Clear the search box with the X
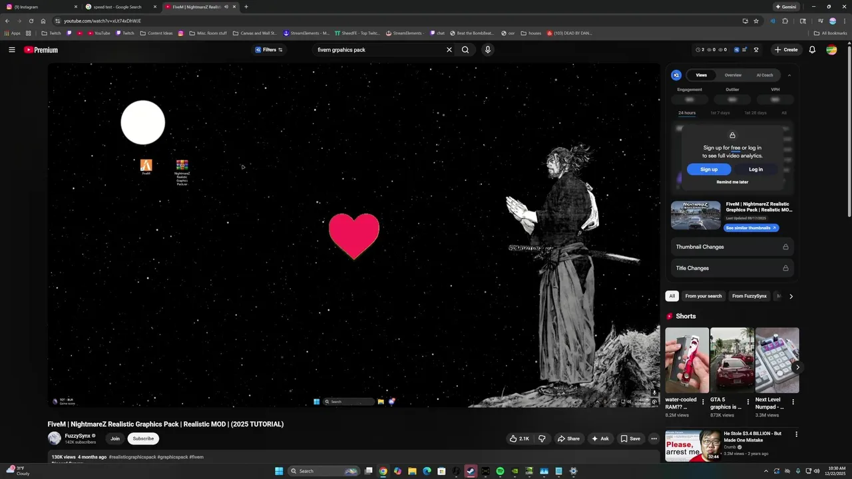The height and width of the screenshot is (479, 852). (x=449, y=50)
